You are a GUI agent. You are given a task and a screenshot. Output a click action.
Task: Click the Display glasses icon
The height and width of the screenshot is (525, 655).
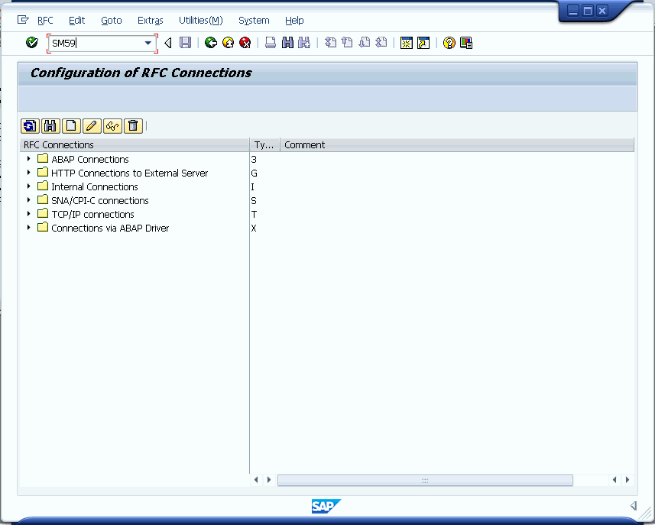click(112, 126)
